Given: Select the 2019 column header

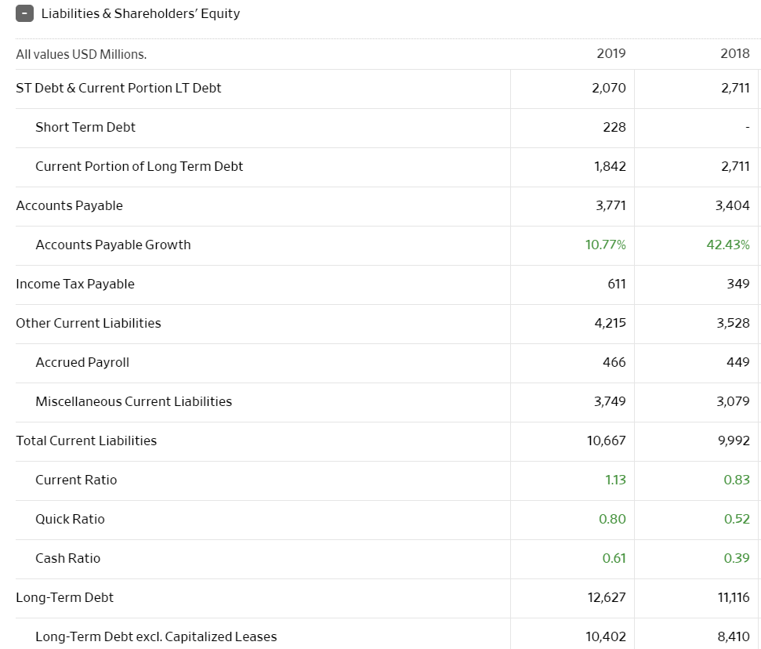Looking at the screenshot, I should click(x=611, y=54).
